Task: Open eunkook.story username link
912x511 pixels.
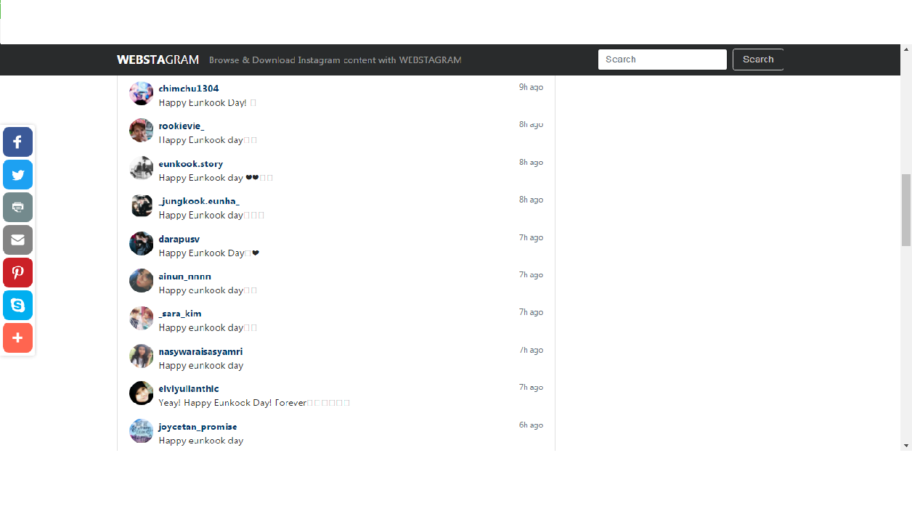Action: point(190,164)
